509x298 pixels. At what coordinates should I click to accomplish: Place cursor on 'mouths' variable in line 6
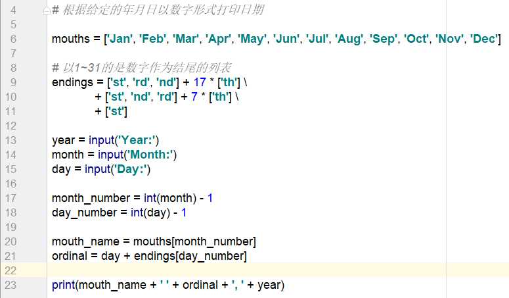click(x=71, y=39)
